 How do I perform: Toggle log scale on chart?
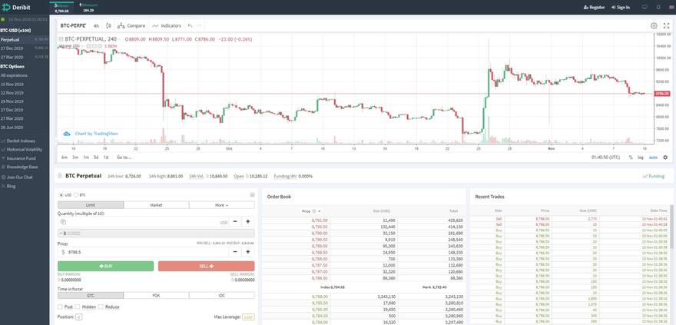[x=641, y=158]
